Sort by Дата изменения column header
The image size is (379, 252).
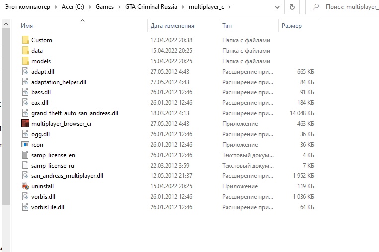pyautogui.click(x=172, y=26)
